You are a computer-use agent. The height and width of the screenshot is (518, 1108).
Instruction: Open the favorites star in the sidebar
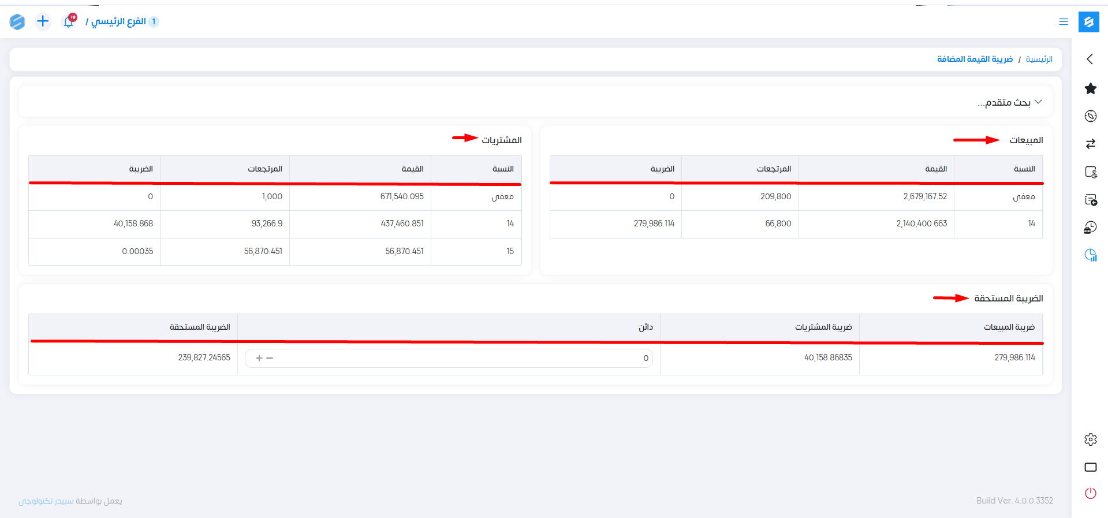(1090, 88)
